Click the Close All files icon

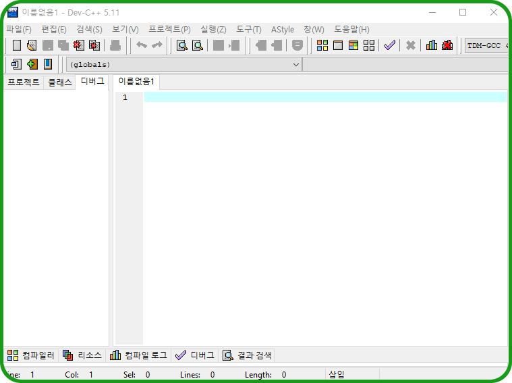click(x=94, y=45)
